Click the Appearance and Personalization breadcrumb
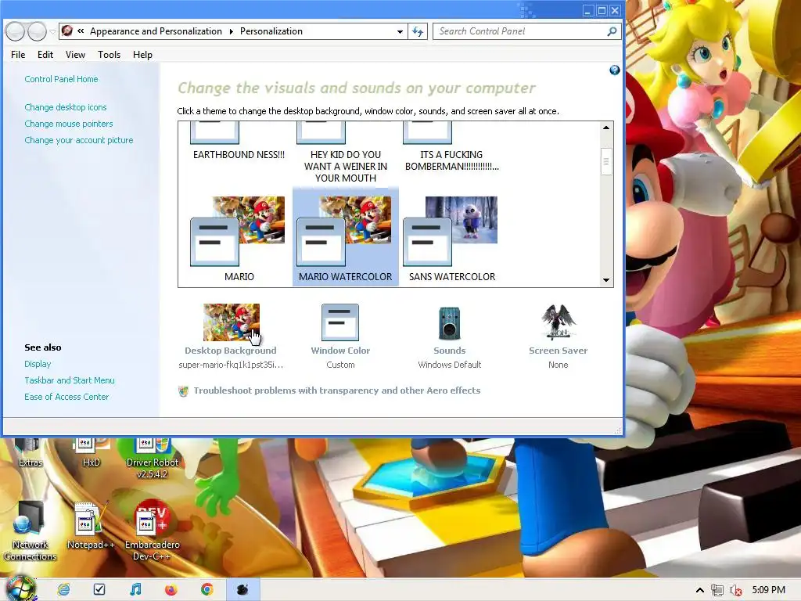The image size is (801, 601). pyautogui.click(x=156, y=31)
